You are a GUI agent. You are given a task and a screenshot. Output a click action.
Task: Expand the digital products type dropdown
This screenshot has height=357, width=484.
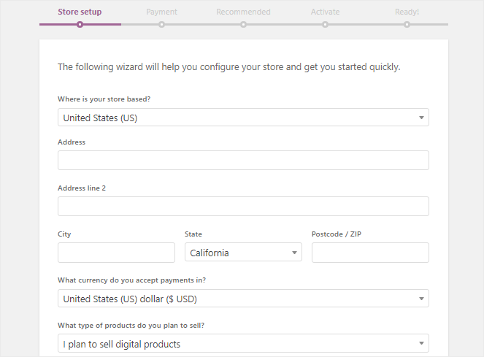click(x=243, y=344)
